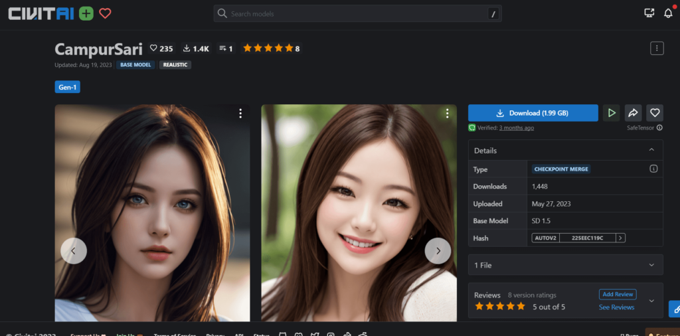Click info icon in Checkpoint Merge row

click(653, 169)
